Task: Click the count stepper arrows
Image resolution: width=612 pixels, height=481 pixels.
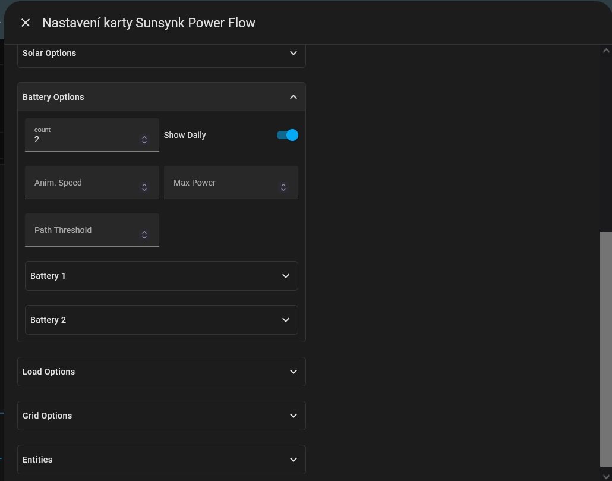Action: (x=144, y=140)
